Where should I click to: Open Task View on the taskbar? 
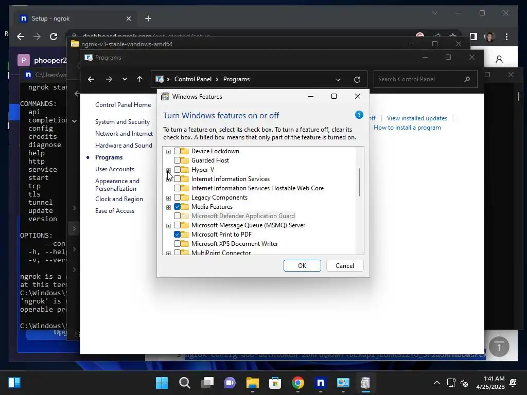click(207, 383)
